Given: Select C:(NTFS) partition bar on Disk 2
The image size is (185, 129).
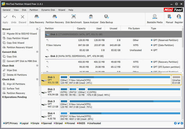Looking at the screenshot, I should pyautogui.click(x=134, y=92).
